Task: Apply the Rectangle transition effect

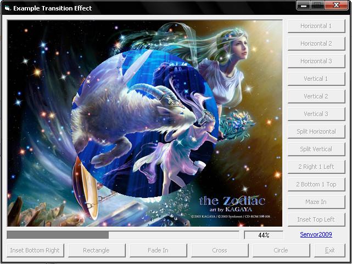Action: tap(96, 250)
